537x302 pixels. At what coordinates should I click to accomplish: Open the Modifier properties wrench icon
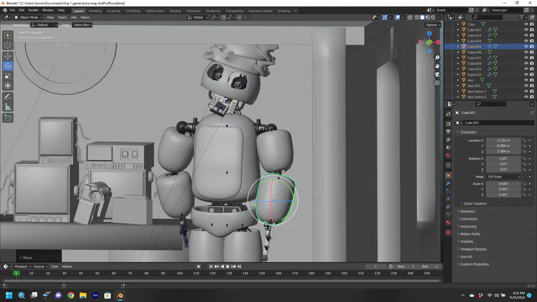pyautogui.click(x=448, y=183)
